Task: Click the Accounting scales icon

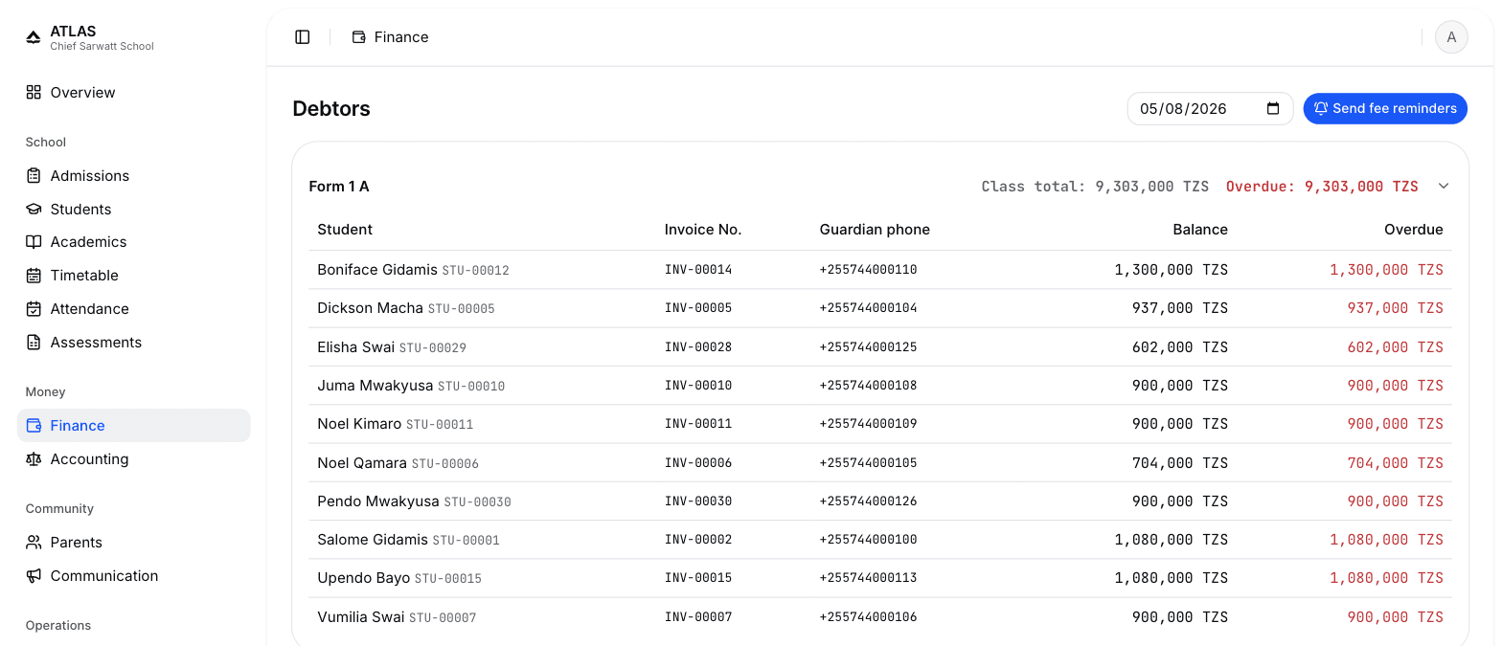Action: (34, 459)
